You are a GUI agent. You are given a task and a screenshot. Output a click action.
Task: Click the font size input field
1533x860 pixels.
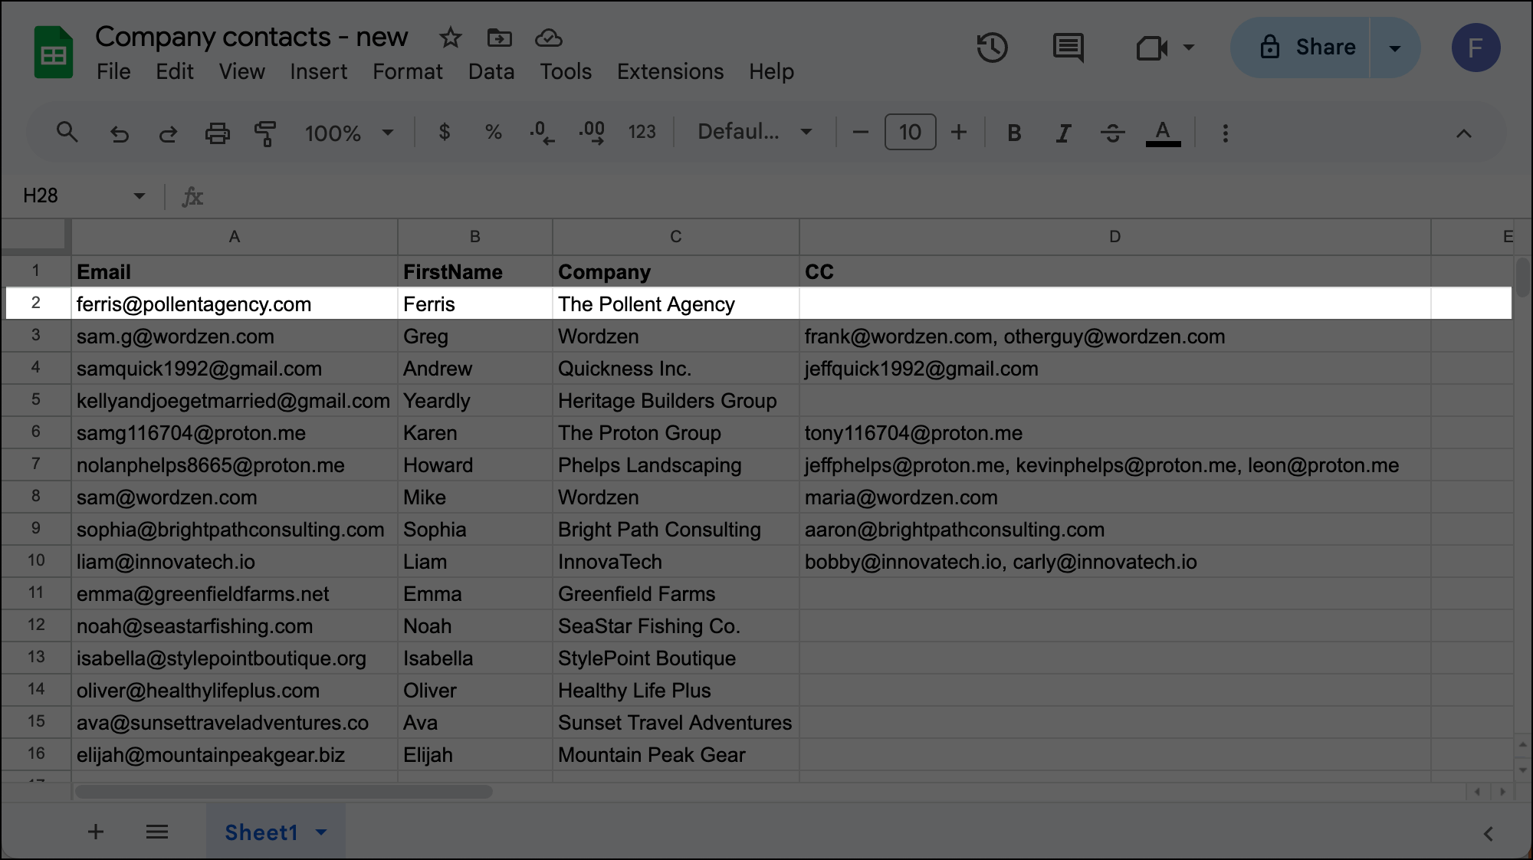coord(910,132)
